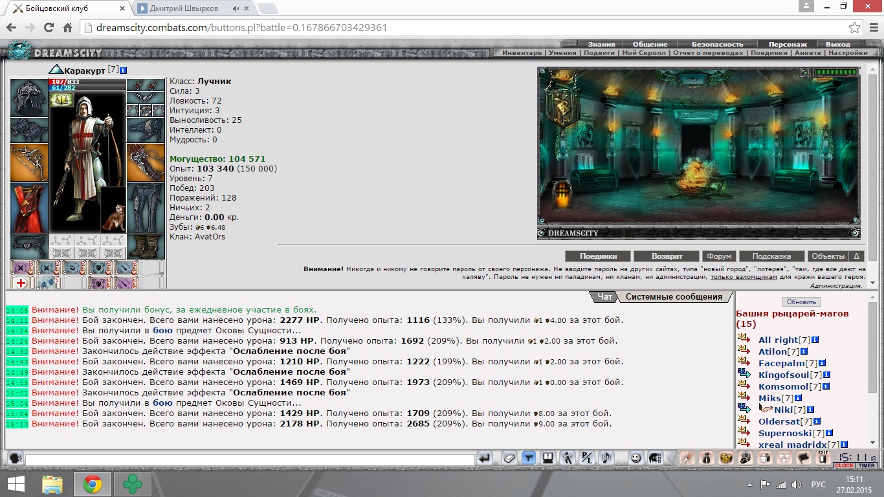Open the Умения submenu link
The image size is (884, 497).
(x=563, y=53)
